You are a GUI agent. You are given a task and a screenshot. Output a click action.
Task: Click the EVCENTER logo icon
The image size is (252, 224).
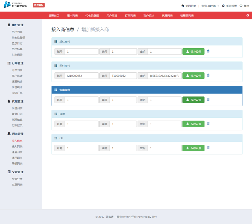click(x=7, y=5)
